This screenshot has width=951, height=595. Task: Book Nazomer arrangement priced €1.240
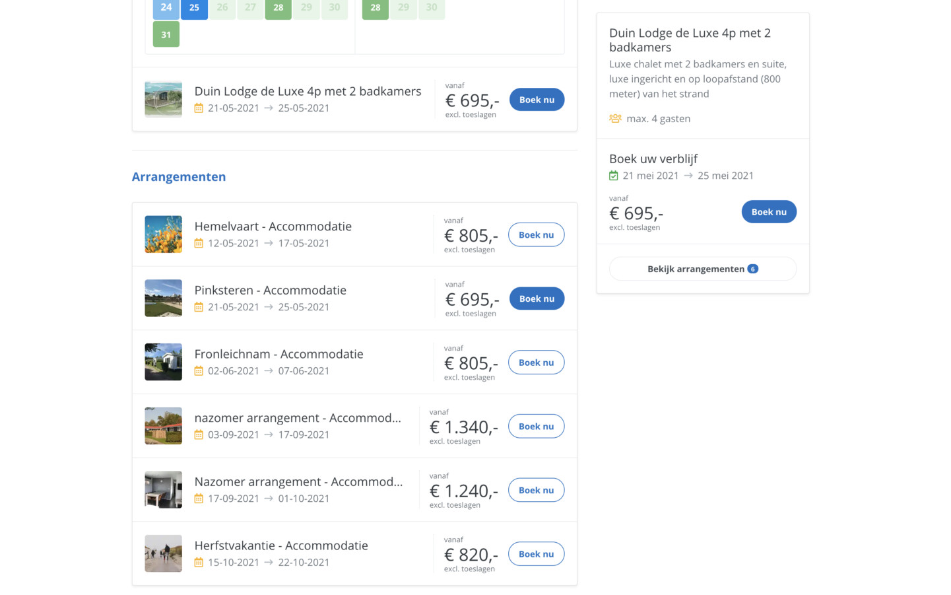click(x=536, y=490)
